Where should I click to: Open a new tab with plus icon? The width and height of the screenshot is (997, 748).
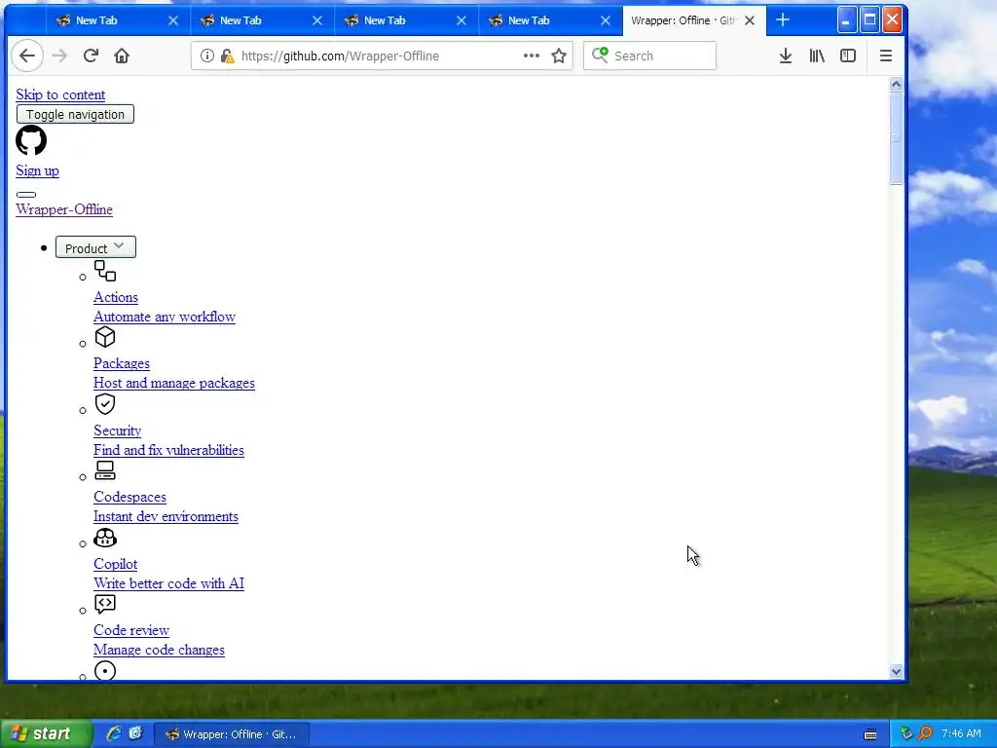783,20
